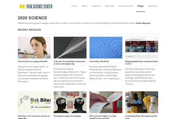Open the About menu item
The image size is (179, 119).
(x=84, y=6)
